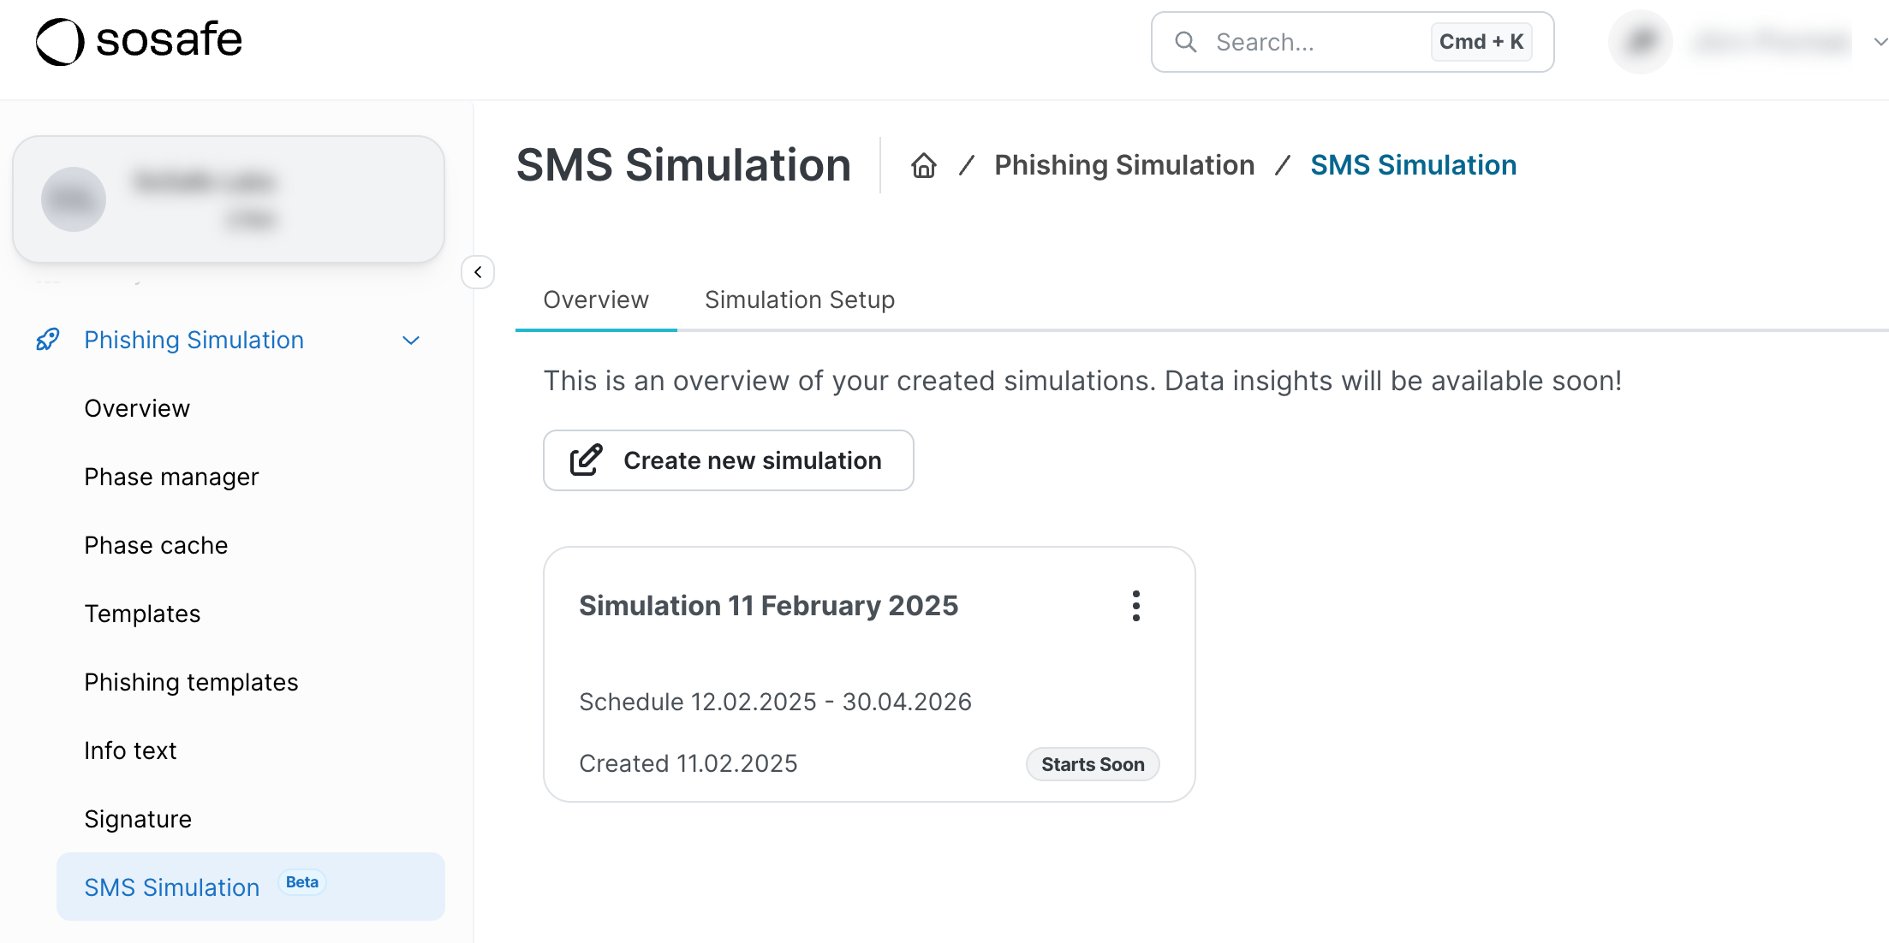1889x943 pixels.
Task: Click the SoSafe logo icon
Action: (x=60, y=41)
